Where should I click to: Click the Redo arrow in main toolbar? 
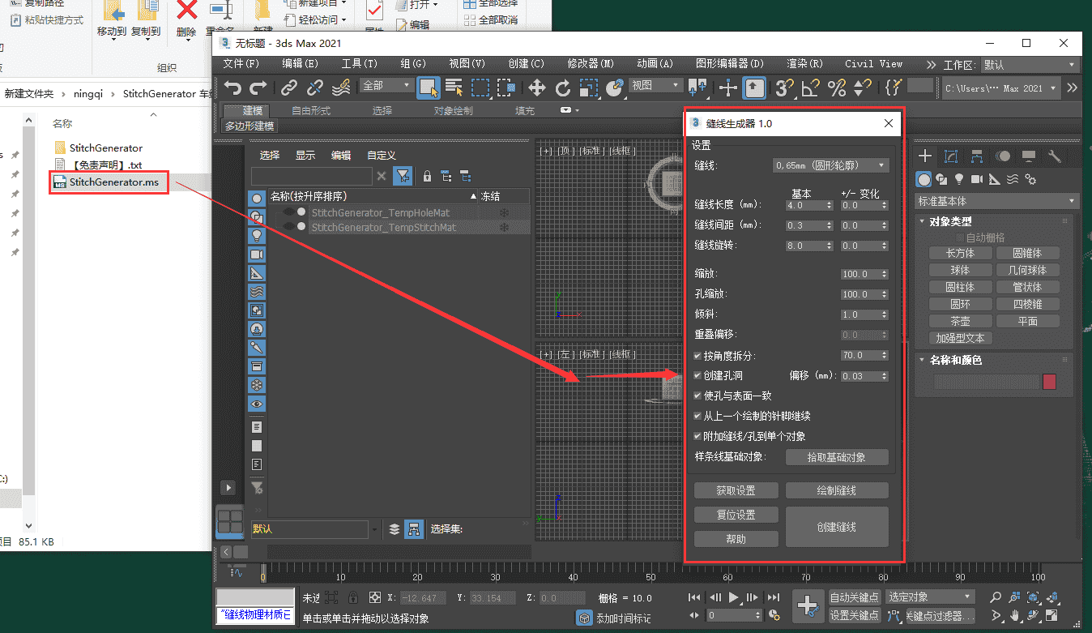pos(258,88)
